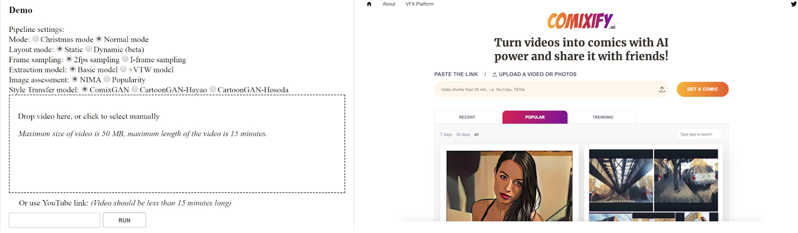Click the upload icon inside link field
798x233 pixels.
(662, 90)
